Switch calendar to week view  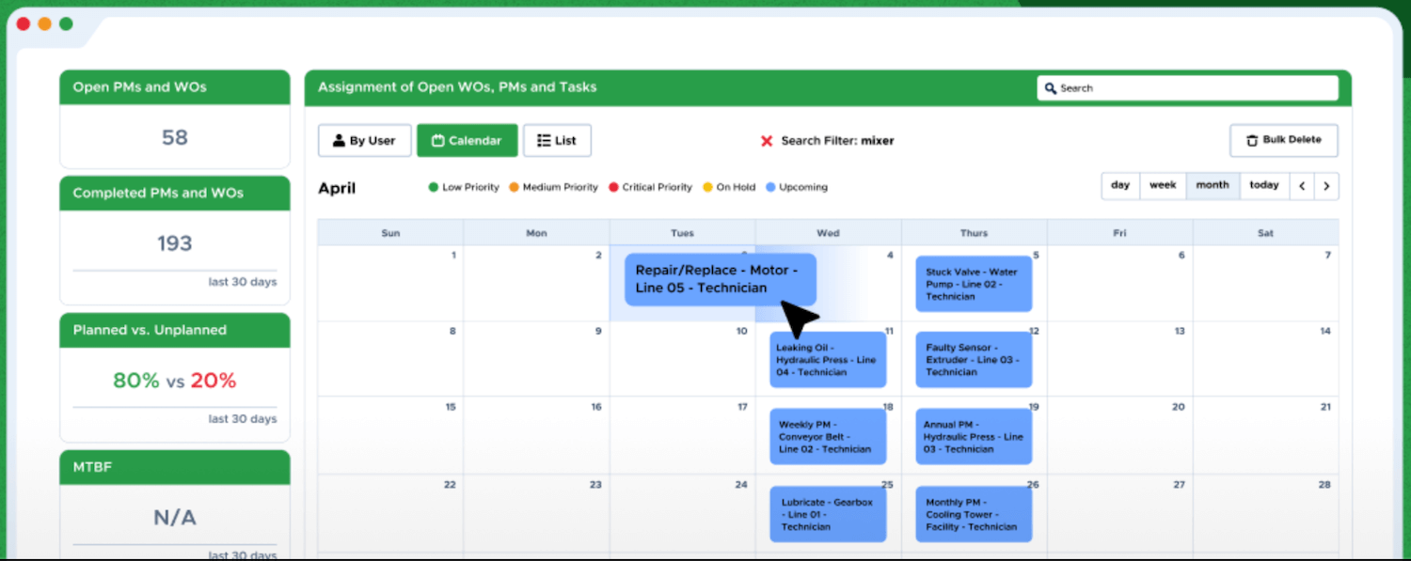[x=1163, y=186]
